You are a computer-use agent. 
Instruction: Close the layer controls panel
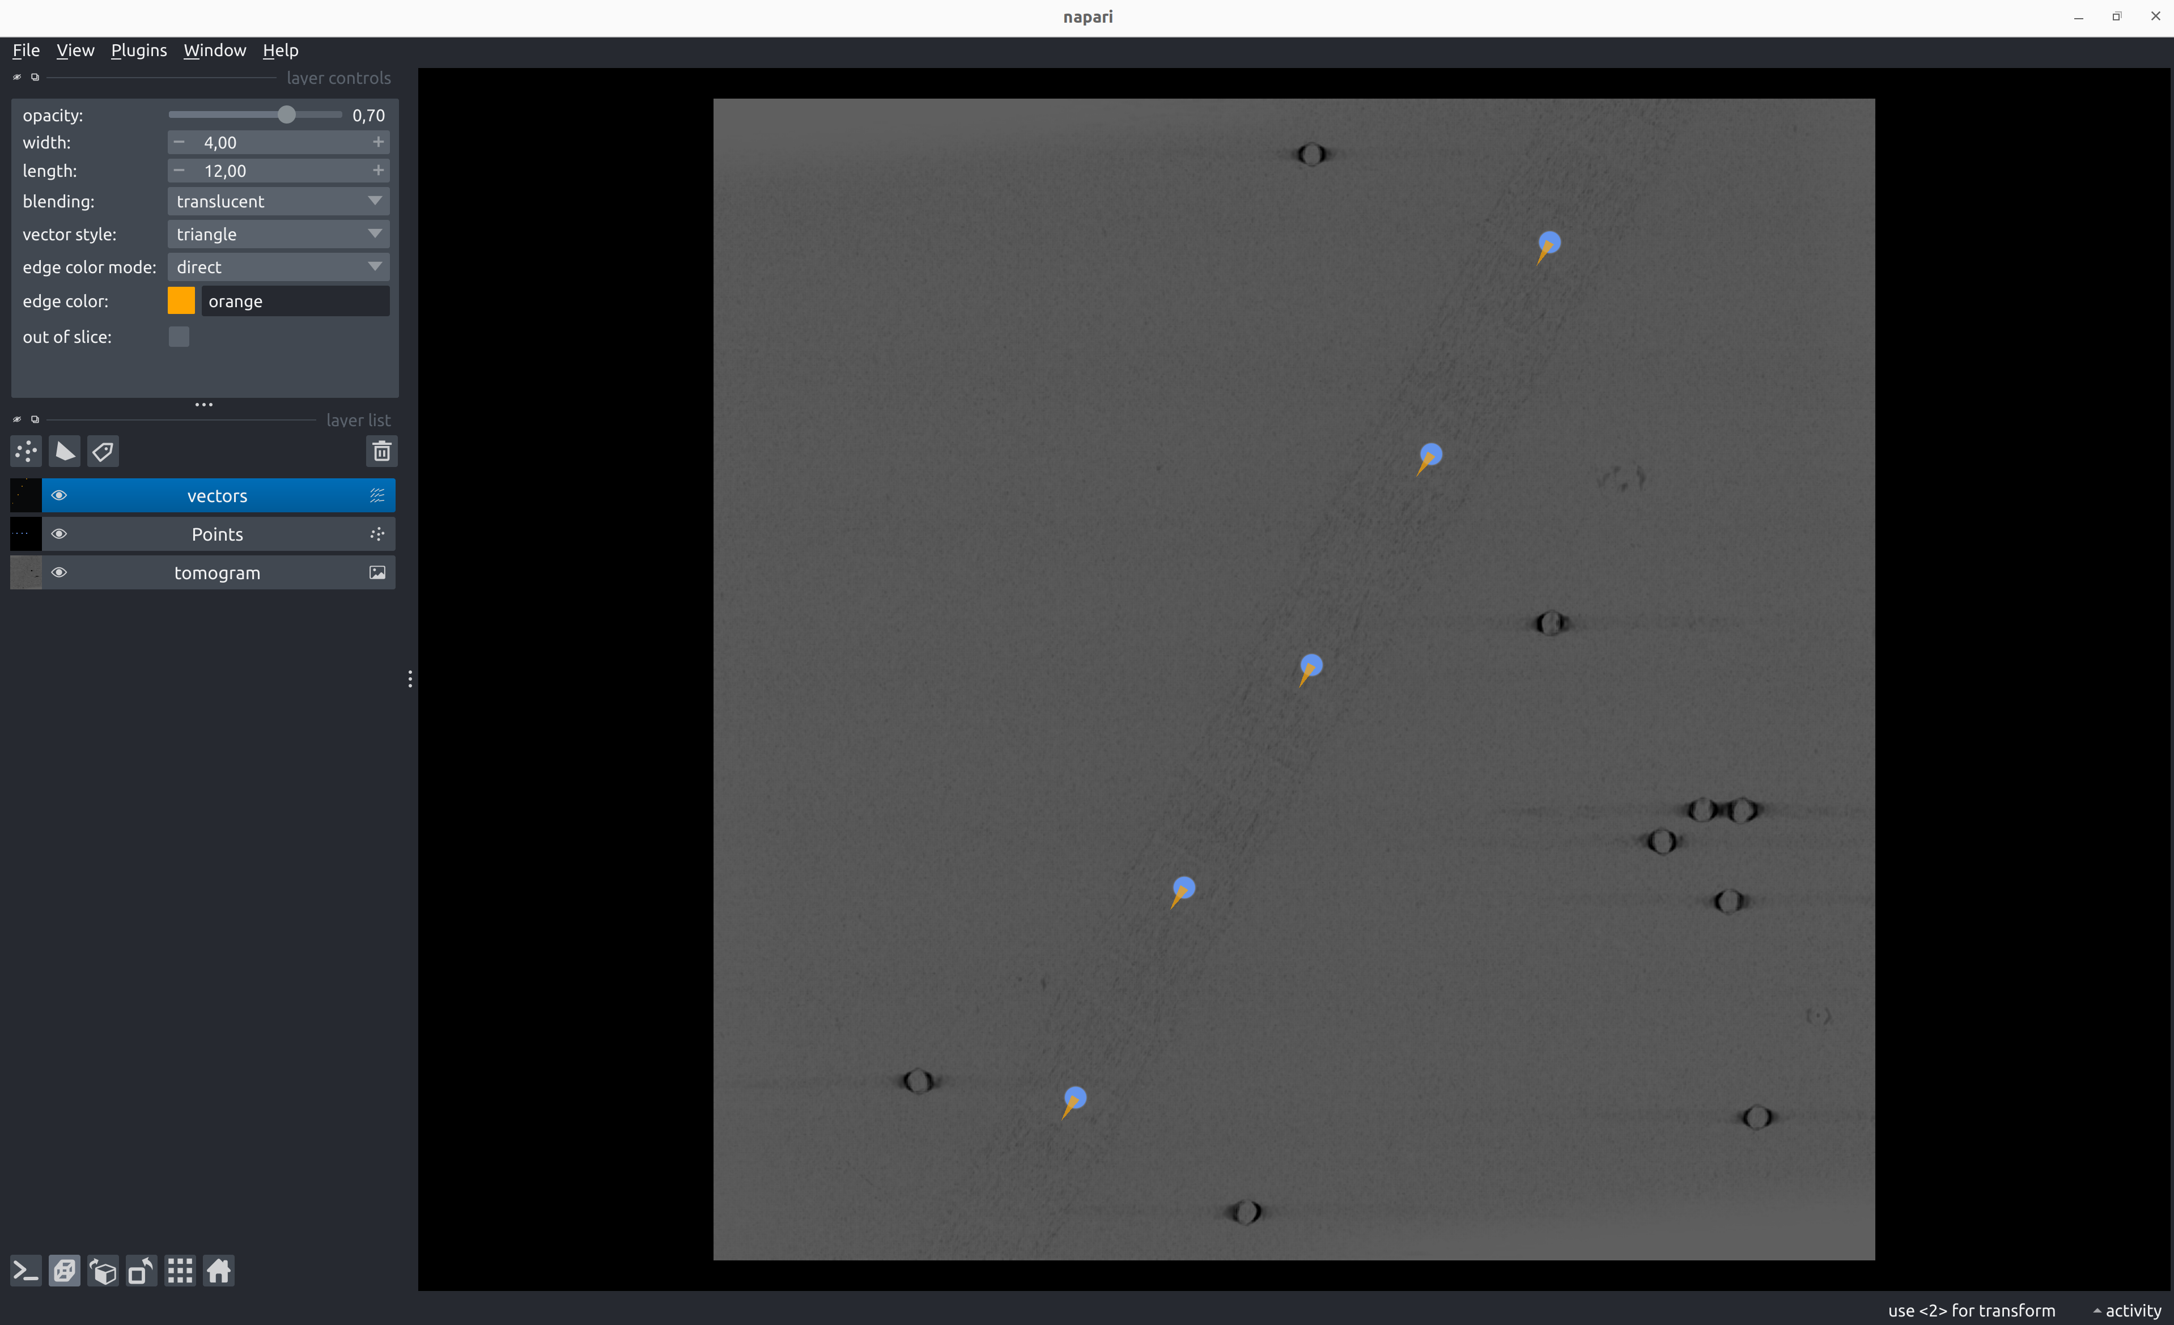17,78
